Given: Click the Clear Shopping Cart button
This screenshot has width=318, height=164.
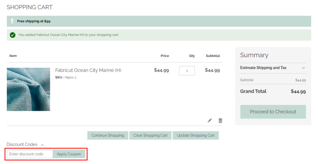Looking at the screenshot, I should click(x=150, y=135).
